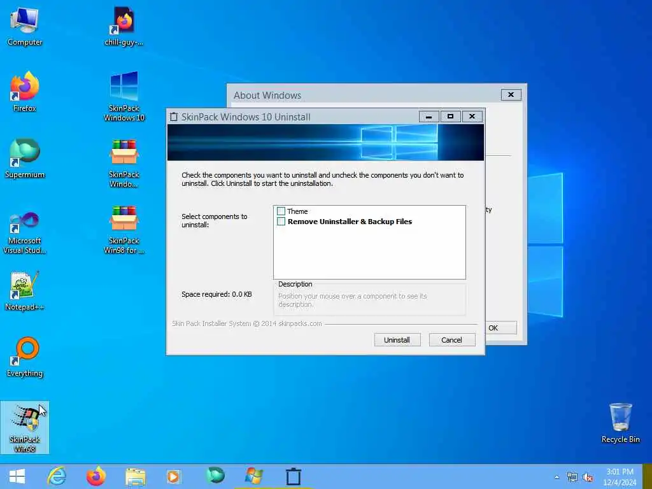Viewport: 652px width, 489px height.
Task: Select the Everything search shortcut
Action: tap(25, 357)
